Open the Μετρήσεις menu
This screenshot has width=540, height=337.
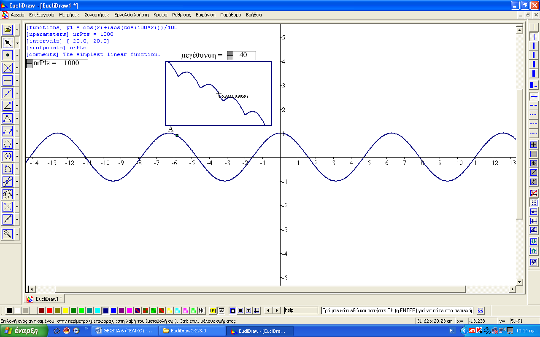click(69, 15)
